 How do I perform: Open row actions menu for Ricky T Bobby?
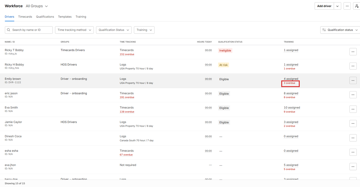353,52
